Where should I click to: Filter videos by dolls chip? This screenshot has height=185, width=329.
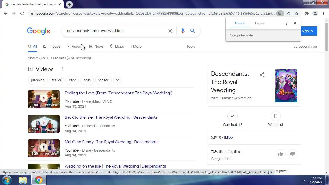tap(87, 80)
